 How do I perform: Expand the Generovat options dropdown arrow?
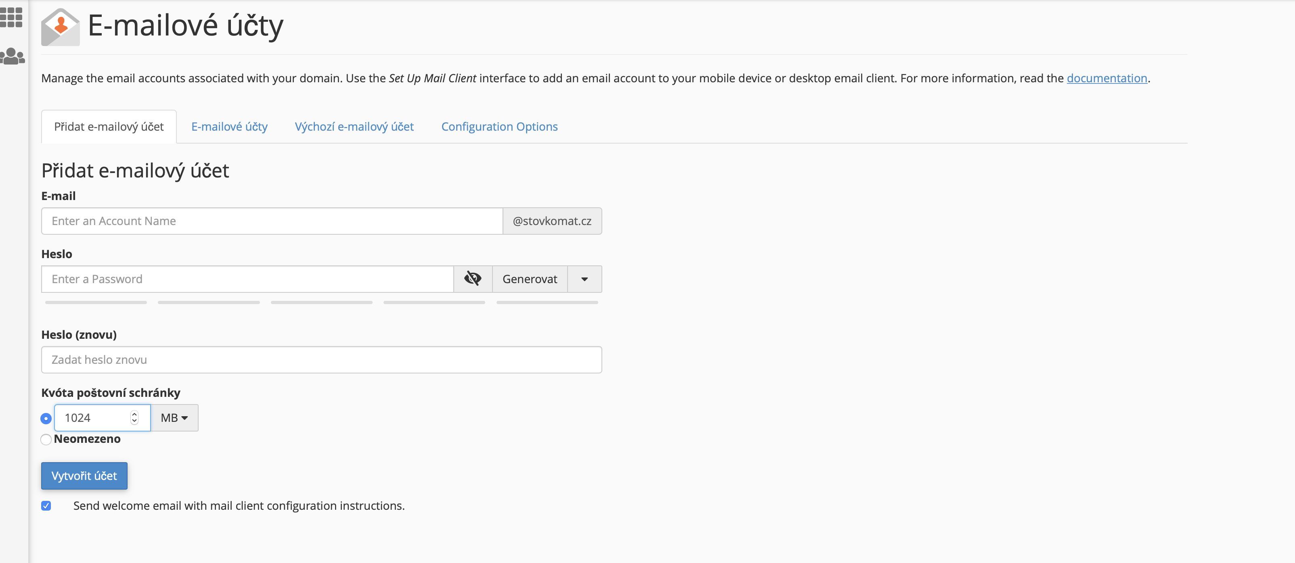[585, 279]
